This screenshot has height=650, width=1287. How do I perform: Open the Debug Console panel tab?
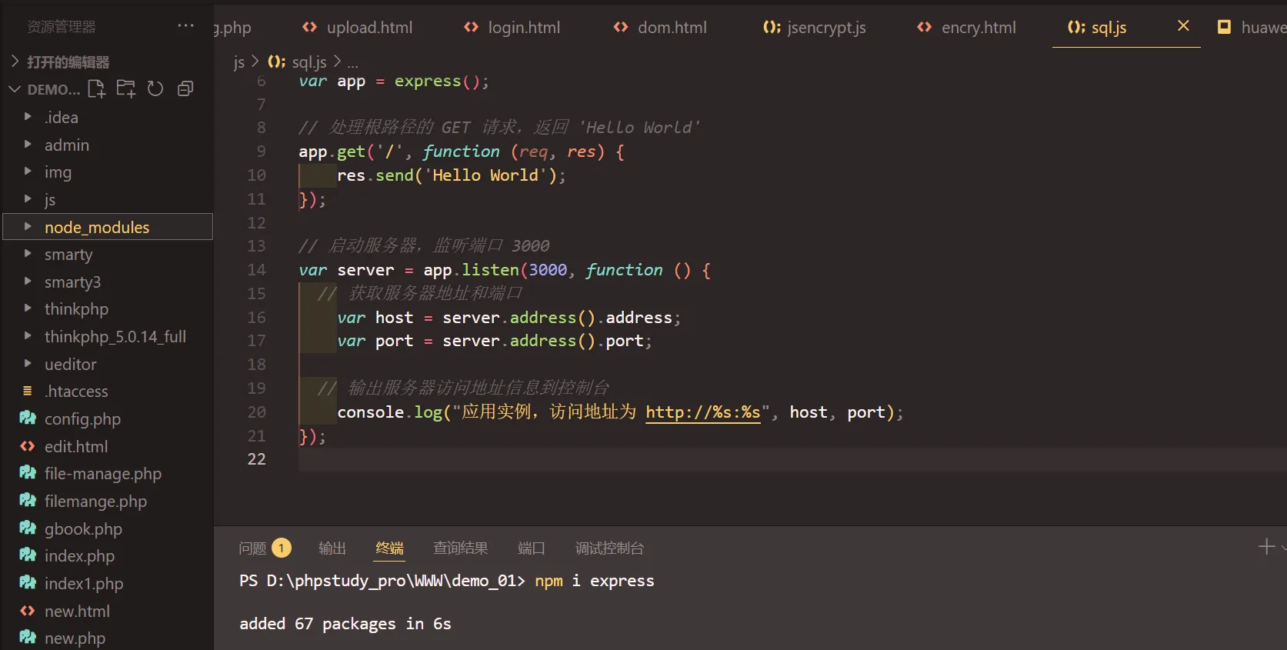coord(609,548)
